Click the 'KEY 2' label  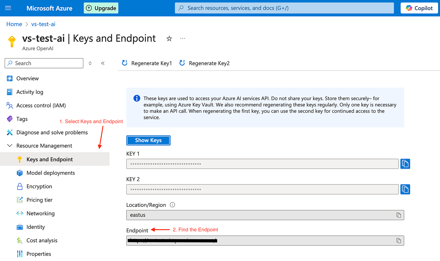(x=133, y=179)
